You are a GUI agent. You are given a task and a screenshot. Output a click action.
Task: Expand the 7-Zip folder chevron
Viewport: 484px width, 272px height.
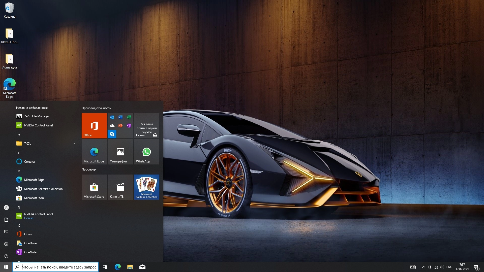74,143
